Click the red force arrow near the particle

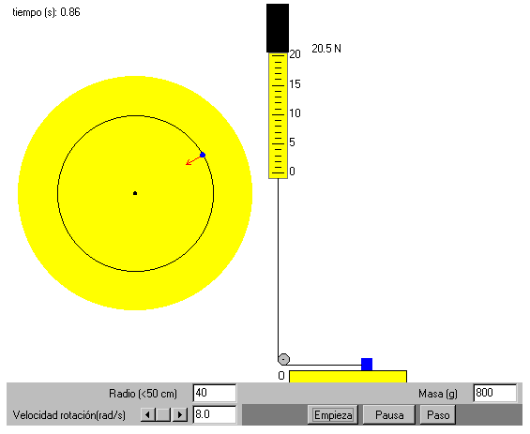tap(193, 160)
